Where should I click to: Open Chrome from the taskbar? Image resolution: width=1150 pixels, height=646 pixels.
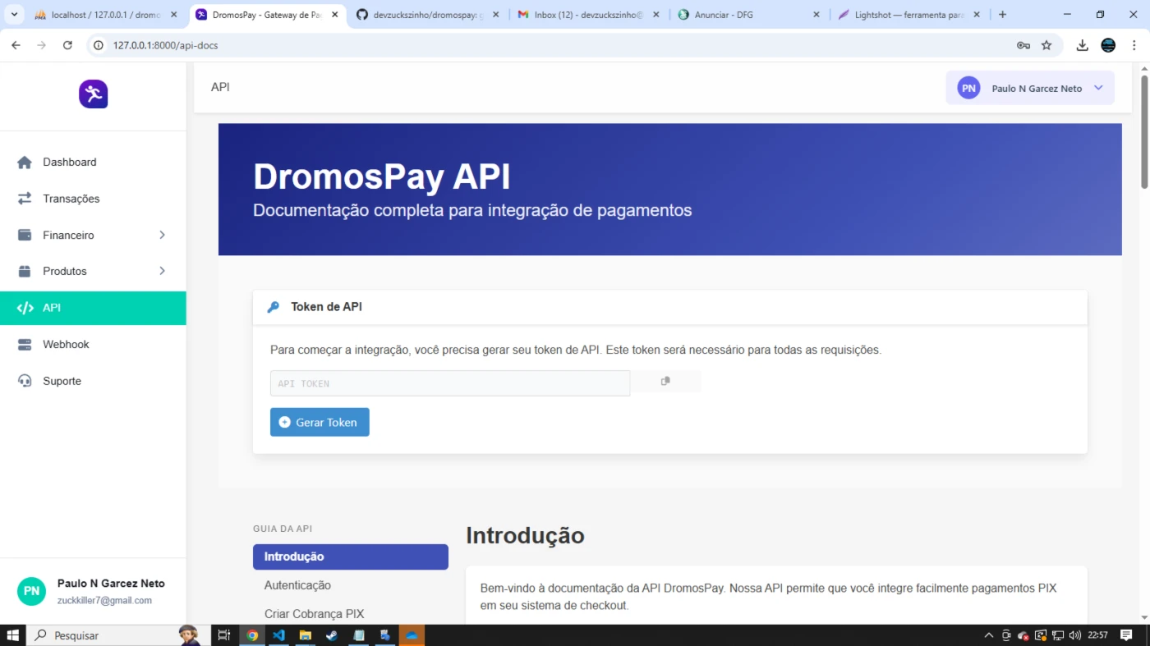[x=252, y=635]
